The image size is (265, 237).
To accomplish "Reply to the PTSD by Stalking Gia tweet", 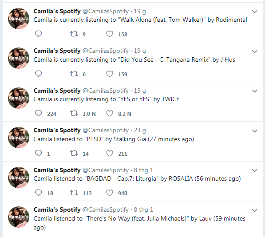I will point(38,153).
